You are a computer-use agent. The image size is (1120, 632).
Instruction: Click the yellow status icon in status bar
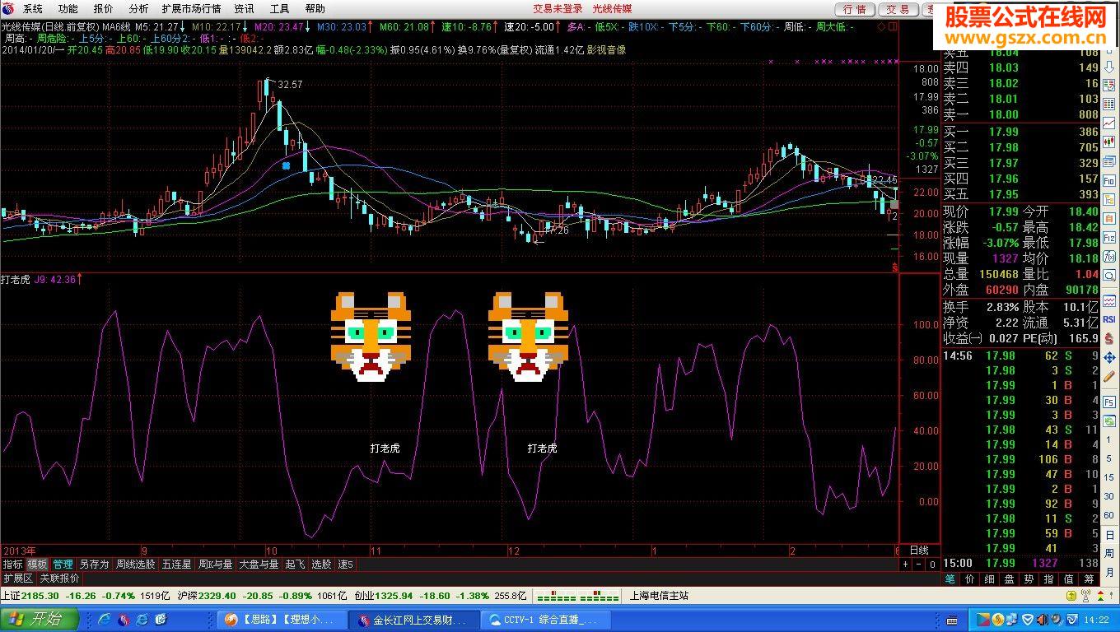pos(1071,596)
